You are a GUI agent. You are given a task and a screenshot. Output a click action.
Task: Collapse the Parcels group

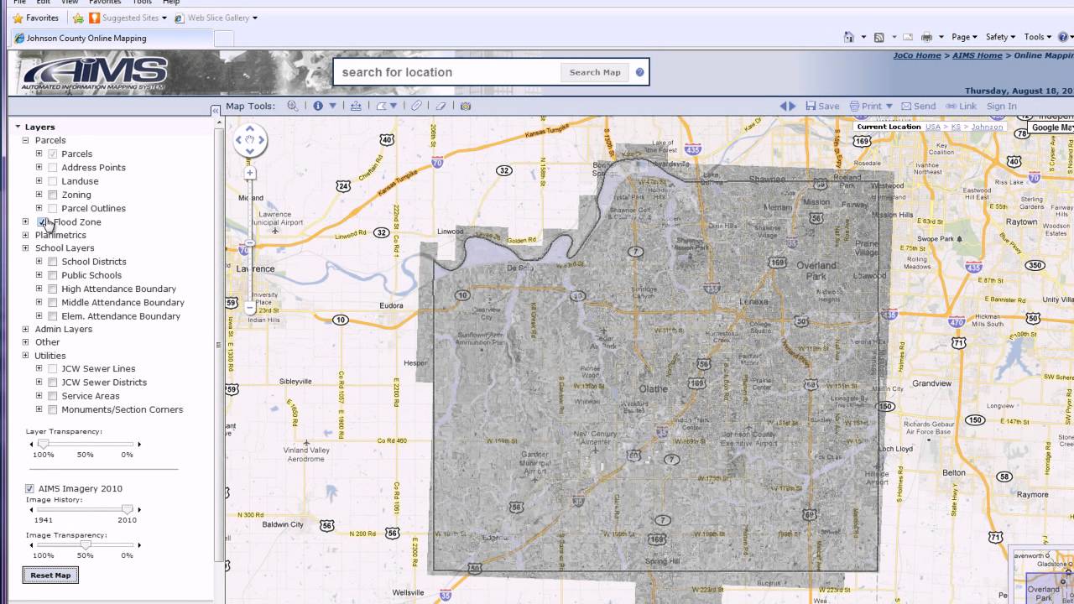pos(25,140)
